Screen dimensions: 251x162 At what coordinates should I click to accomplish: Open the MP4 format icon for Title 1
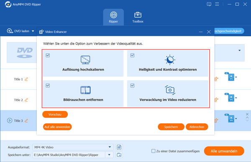[230, 77]
